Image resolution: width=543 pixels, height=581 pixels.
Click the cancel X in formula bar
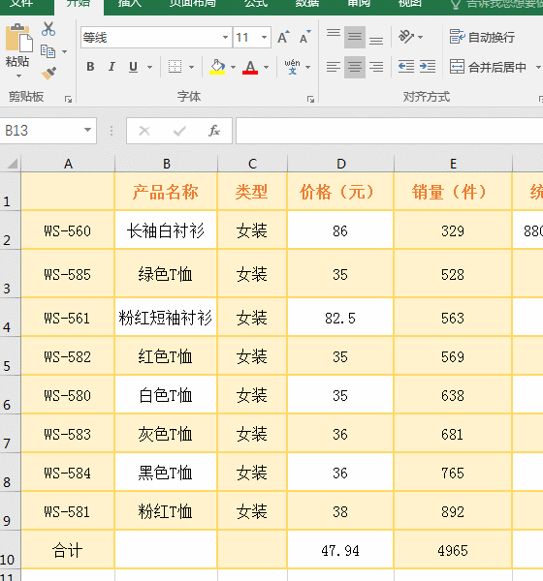pyautogui.click(x=144, y=131)
